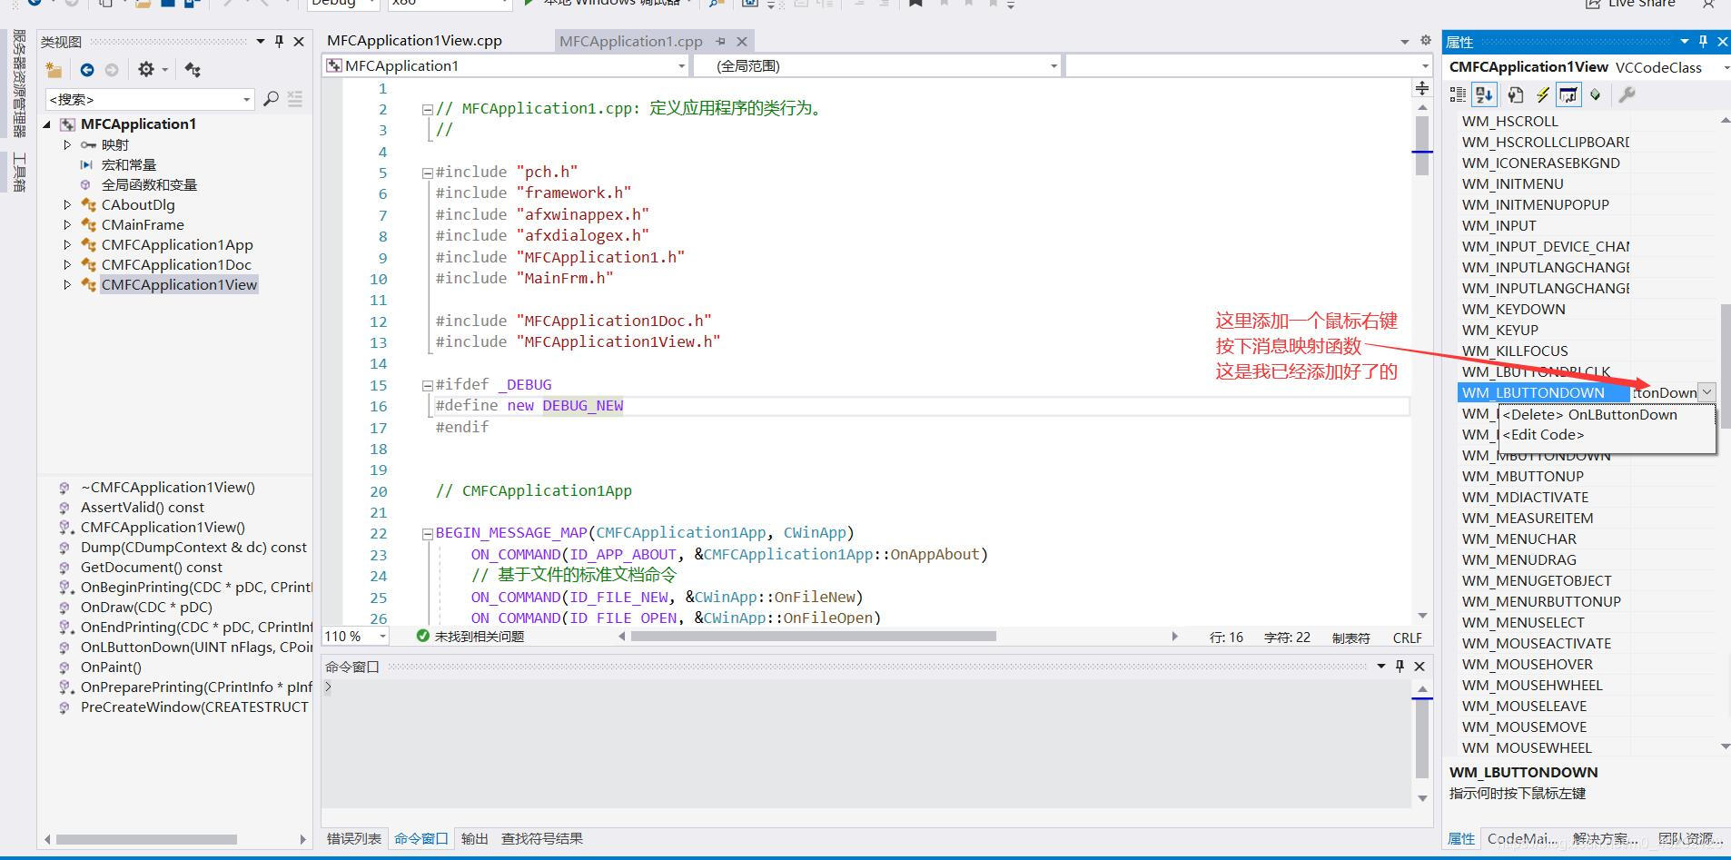This screenshot has height=860, width=1731.
Task: Pin the 属性 panel
Action: coord(1703,41)
